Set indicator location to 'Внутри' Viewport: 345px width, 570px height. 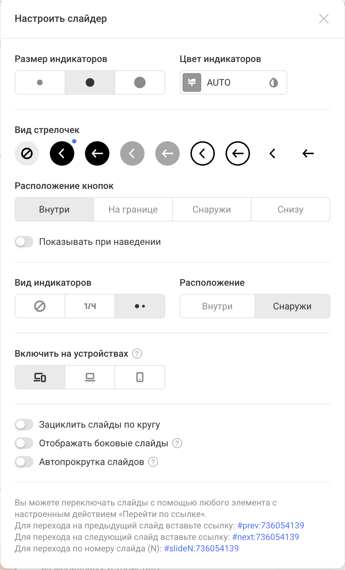217,306
